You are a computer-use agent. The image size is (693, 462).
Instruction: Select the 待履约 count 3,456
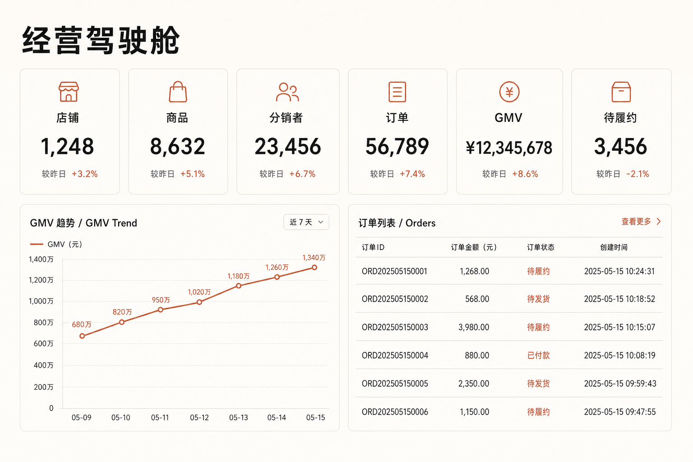click(x=621, y=147)
